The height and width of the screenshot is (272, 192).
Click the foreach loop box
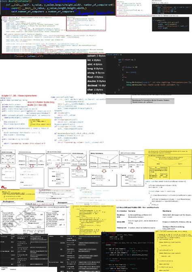click(39, 204)
